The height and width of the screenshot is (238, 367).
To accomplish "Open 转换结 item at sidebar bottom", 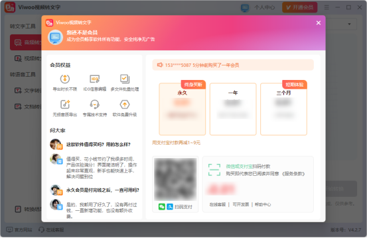I will coord(26,210).
